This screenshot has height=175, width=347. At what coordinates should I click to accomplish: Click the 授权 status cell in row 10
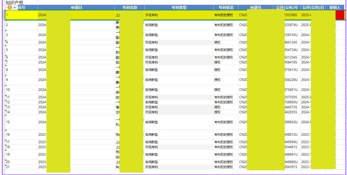pyautogui.click(x=226, y=90)
